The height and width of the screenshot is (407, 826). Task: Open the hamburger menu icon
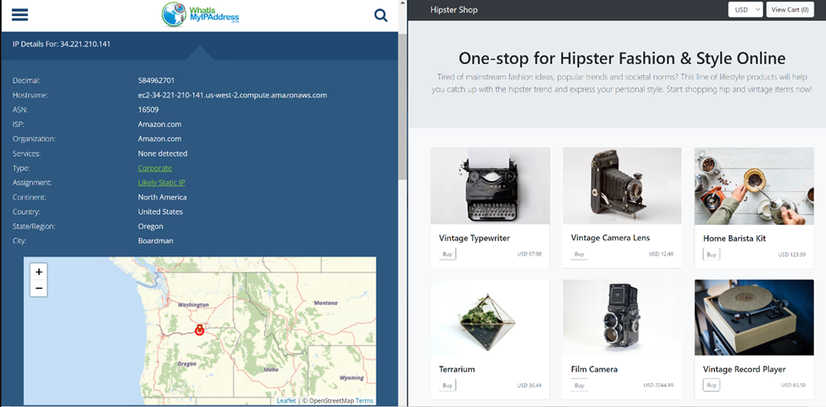coord(19,15)
